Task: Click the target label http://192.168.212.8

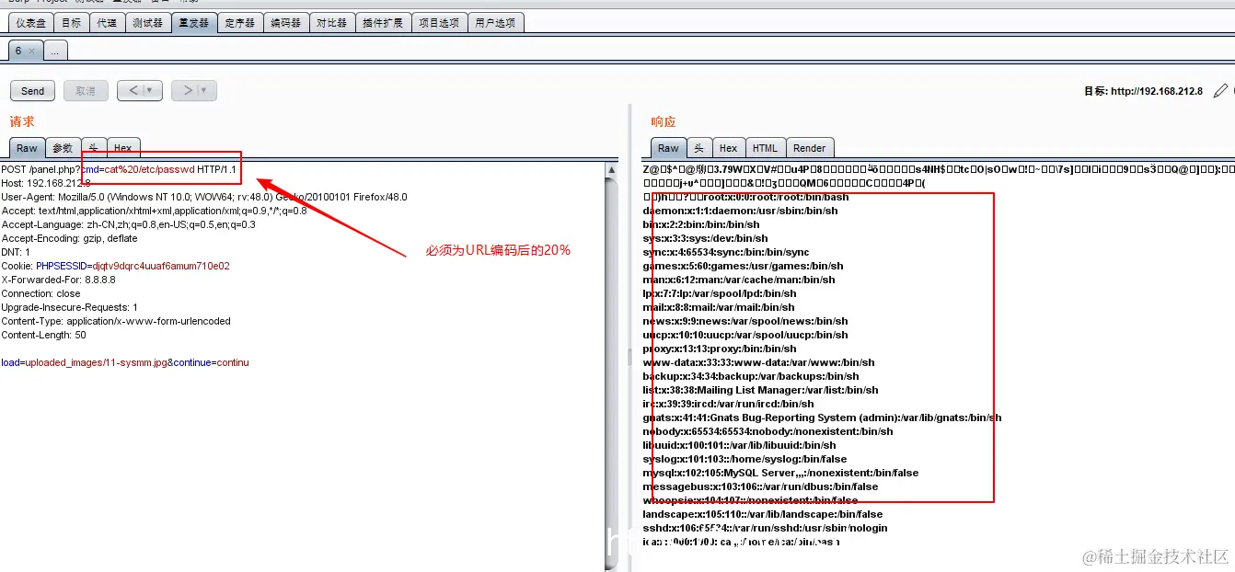Action: click(x=1143, y=91)
